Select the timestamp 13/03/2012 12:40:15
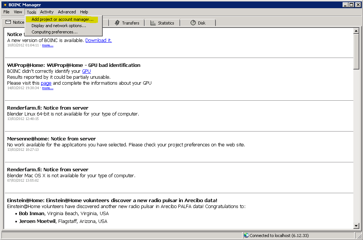363x240 pixels. tap(23, 119)
